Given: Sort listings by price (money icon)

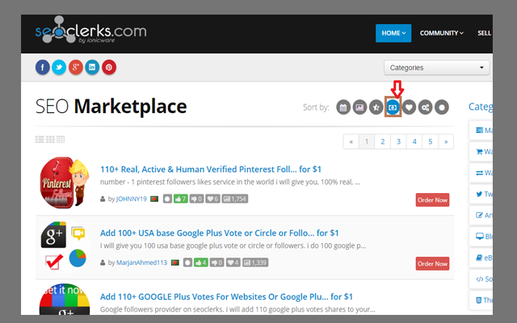Looking at the screenshot, I should [x=393, y=107].
